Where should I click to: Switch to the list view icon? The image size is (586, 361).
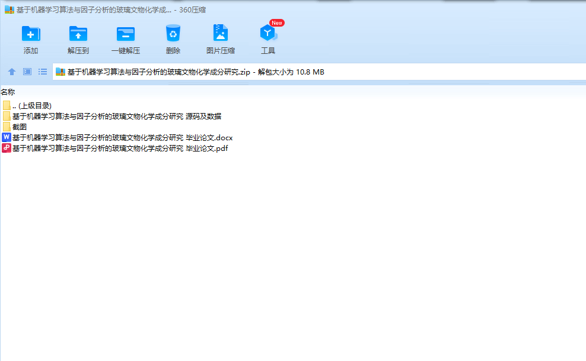(43, 72)
